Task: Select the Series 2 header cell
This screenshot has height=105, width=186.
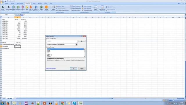Action: (24, 19)
